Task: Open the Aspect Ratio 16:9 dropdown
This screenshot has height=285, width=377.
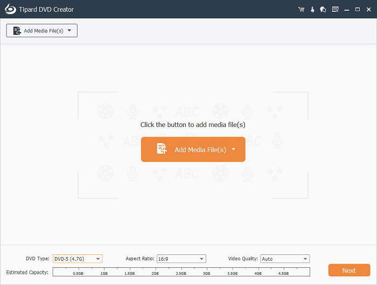Action: tap(180, 259)
